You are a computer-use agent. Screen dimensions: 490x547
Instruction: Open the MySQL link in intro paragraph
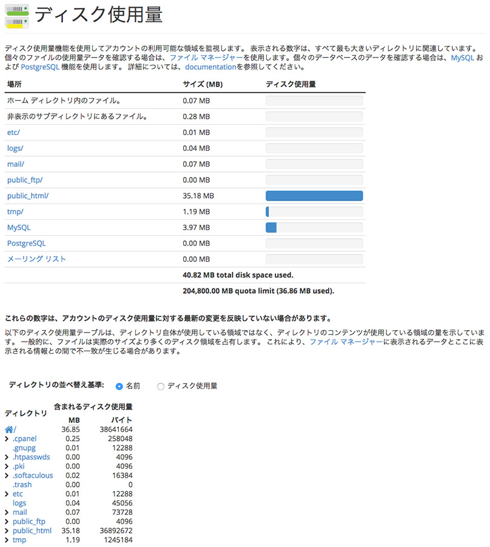coord(461,58)
